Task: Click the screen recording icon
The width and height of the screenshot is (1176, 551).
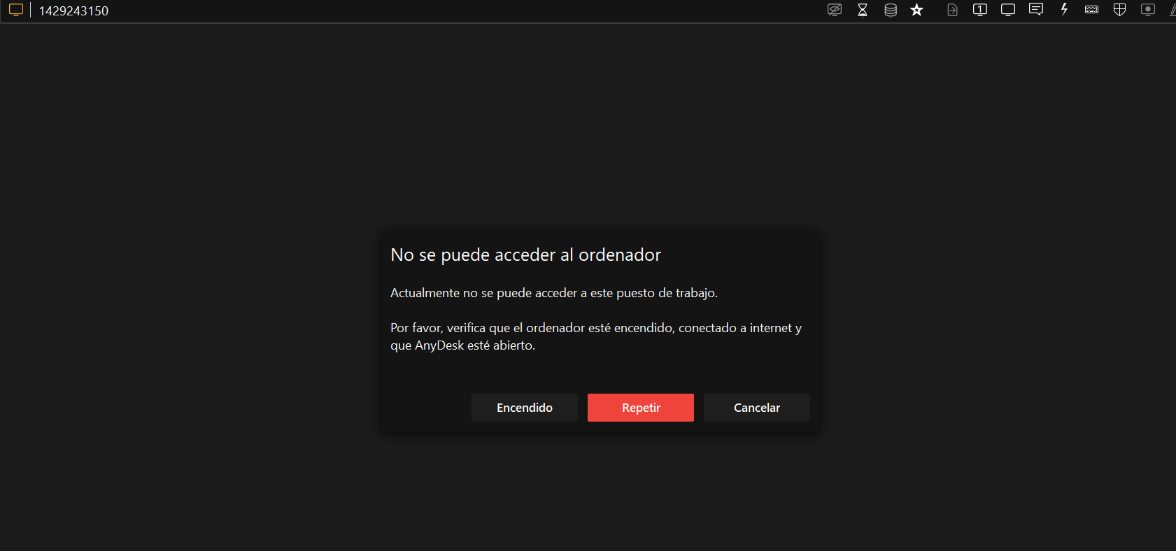Action: [x=1148, y=10]
